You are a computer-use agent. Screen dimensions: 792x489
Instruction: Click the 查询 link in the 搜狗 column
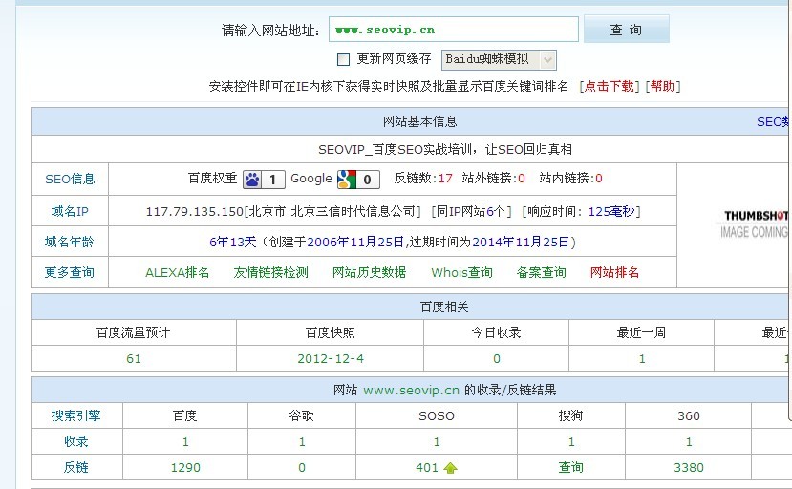(x=571, y=468)
